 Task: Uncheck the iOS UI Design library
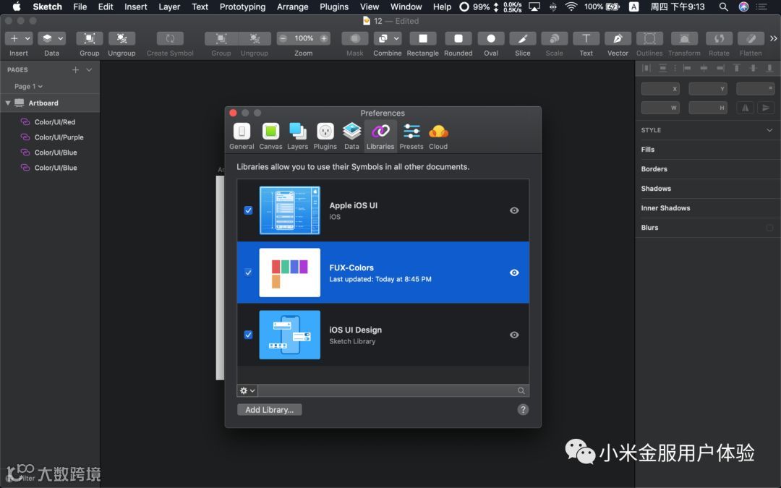pos(248,335)
